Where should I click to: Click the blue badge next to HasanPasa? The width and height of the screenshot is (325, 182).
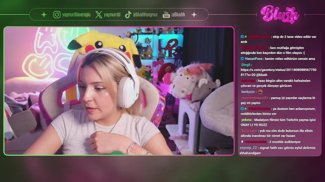242,59
